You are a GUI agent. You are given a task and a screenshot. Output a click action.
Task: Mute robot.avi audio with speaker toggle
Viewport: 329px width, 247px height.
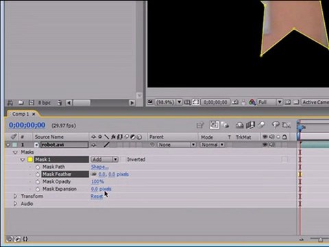271,145
